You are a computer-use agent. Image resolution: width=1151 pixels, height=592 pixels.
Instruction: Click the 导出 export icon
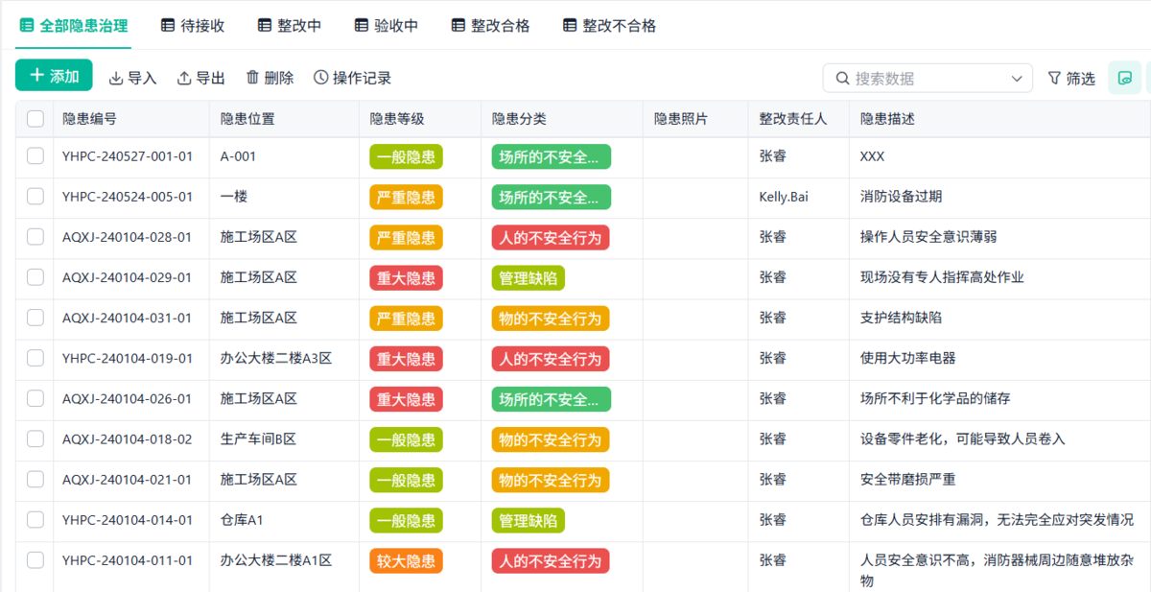point(184,78)
